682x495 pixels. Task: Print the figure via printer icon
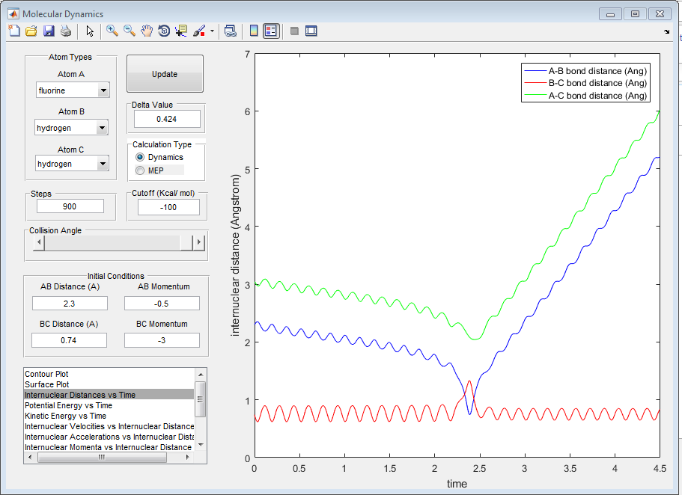tap(66, 31)
